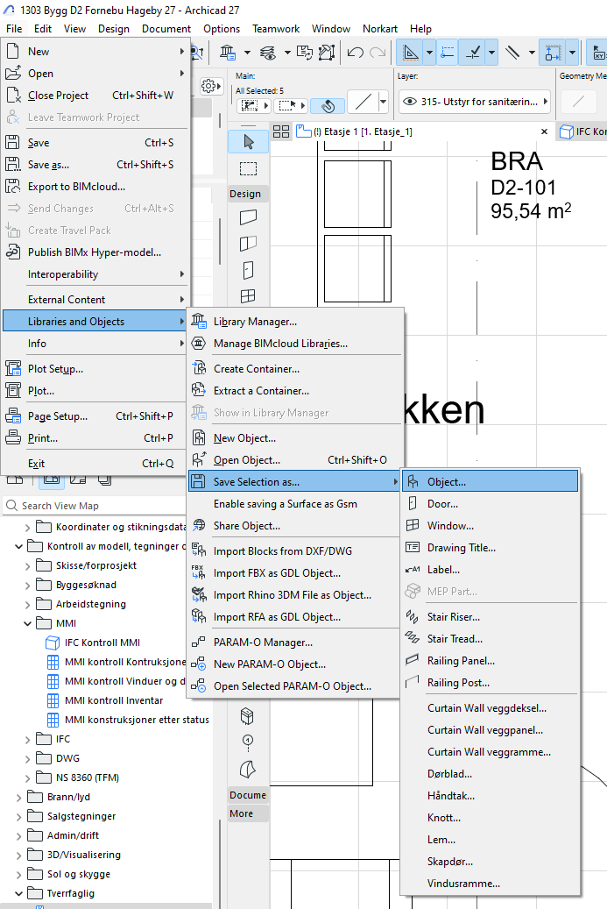Select the Marquee tool
The image size is (607, 909).
248,168
